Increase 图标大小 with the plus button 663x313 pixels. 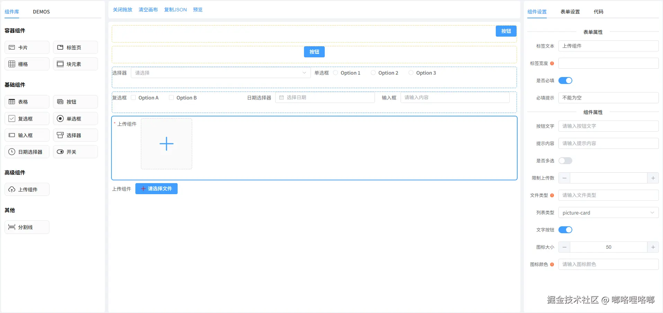(653, 247)
